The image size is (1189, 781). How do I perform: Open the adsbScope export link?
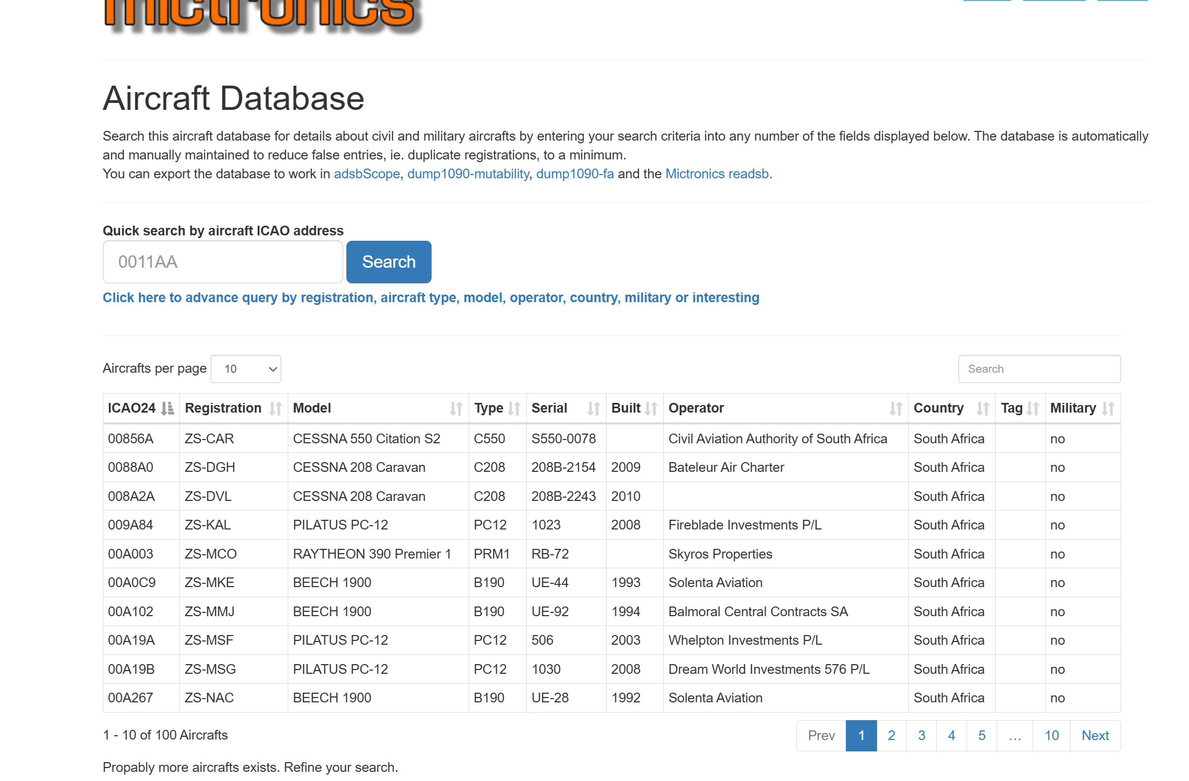(x=366, y=174)
